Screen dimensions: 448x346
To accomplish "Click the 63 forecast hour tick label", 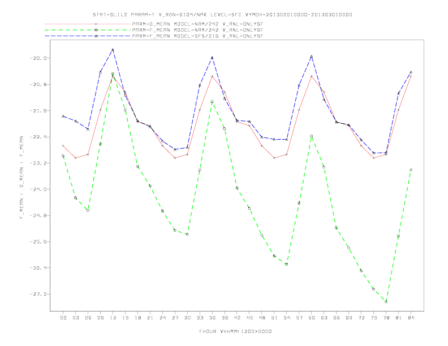I will pos(324,318).
